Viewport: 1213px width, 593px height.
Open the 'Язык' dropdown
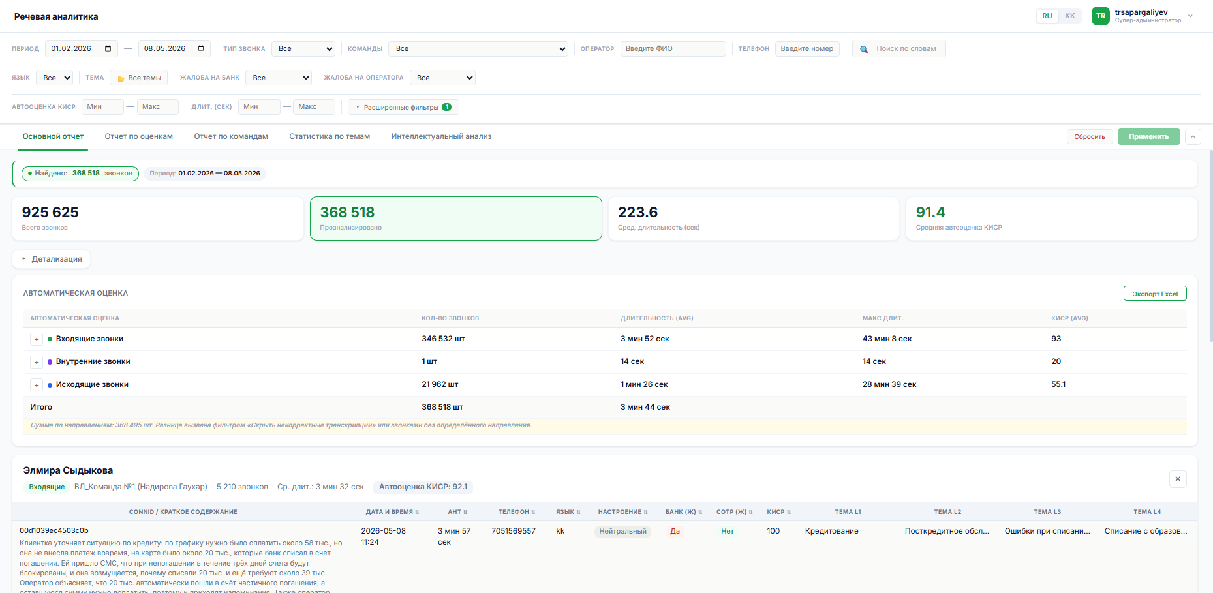(x=54, y=78)
